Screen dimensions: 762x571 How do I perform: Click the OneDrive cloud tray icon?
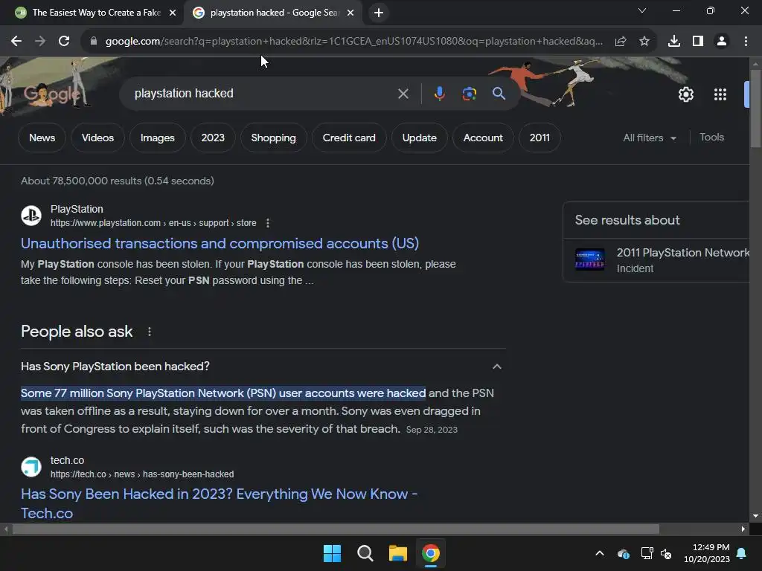[x=624, y=553]
